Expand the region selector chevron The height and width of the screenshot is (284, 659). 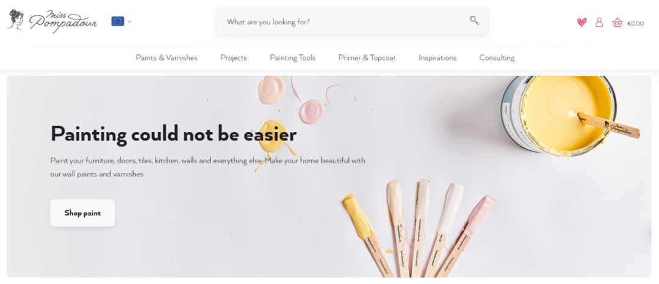tap(129, 21)
